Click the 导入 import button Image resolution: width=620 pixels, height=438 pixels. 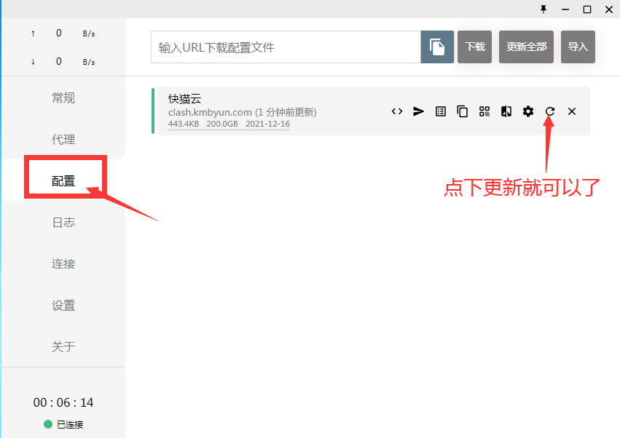[578, 47]
